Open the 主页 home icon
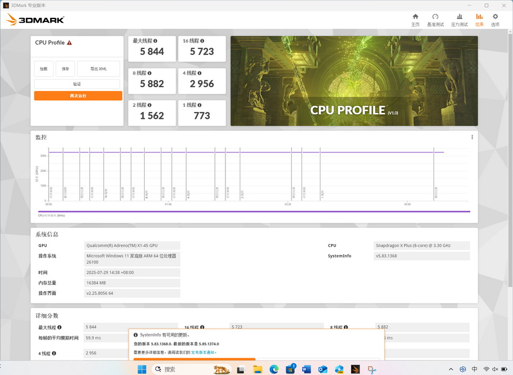Screen dimensions: 513x375 (415, 20)
